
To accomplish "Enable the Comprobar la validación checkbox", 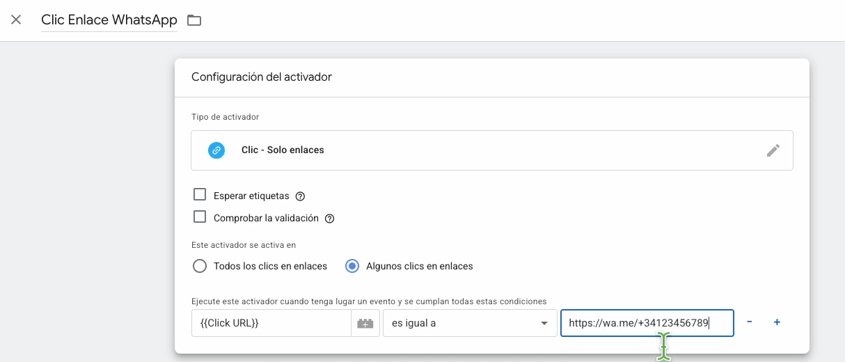I will point(200,217).
